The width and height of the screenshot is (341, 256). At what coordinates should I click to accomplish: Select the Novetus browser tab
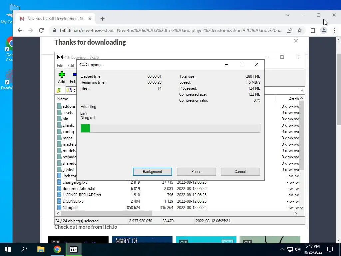[x=56, y=19]
